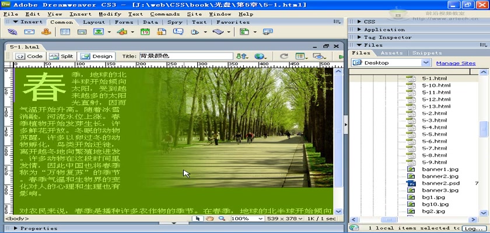
Task: Activate the Zoom tool in status bar
Action: (x=222, y=218)
